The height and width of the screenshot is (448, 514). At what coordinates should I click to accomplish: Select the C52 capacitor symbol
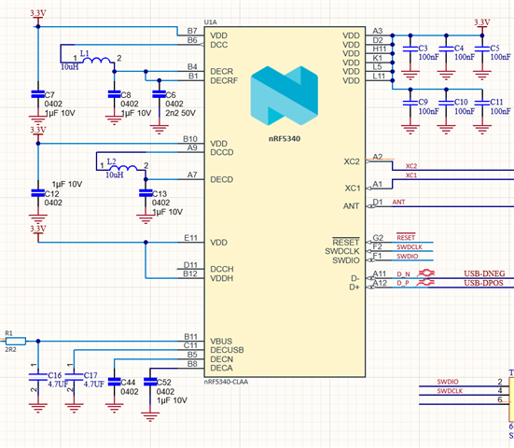click(x=150, y=382)
